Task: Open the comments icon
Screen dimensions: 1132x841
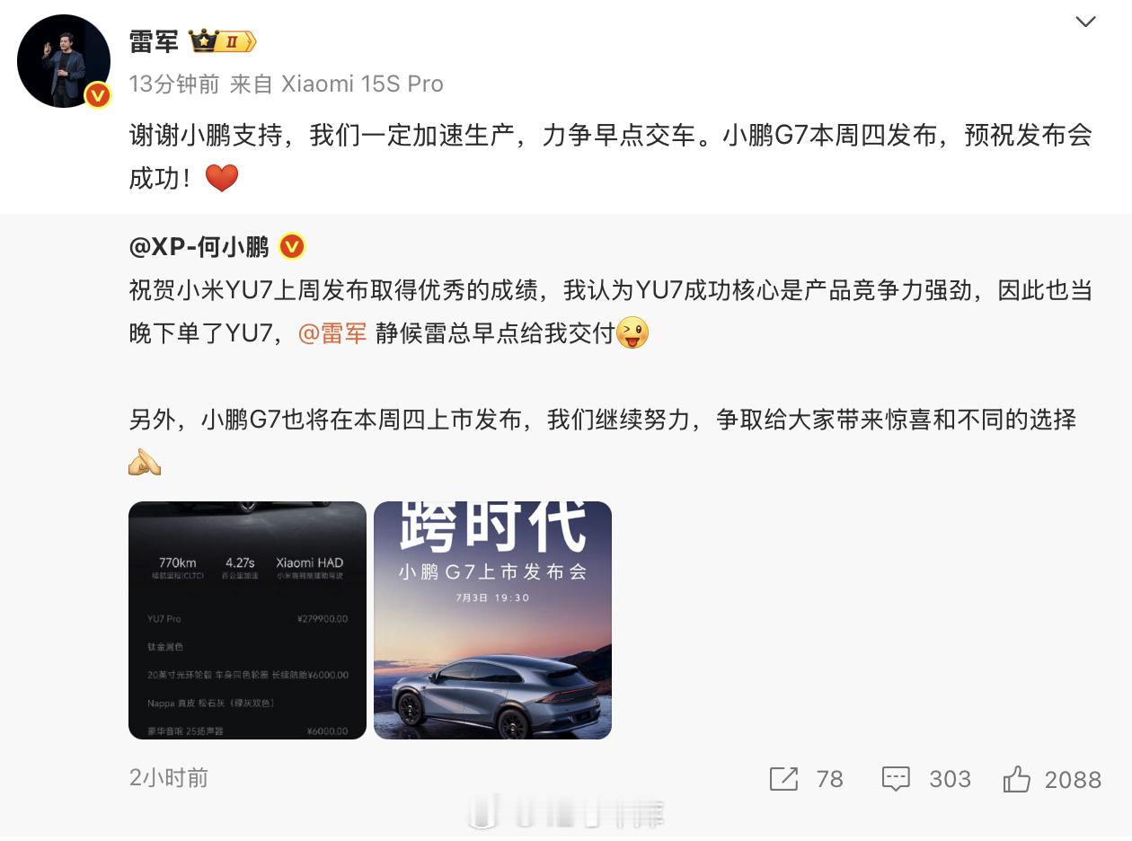Action: tap(896, 779)
